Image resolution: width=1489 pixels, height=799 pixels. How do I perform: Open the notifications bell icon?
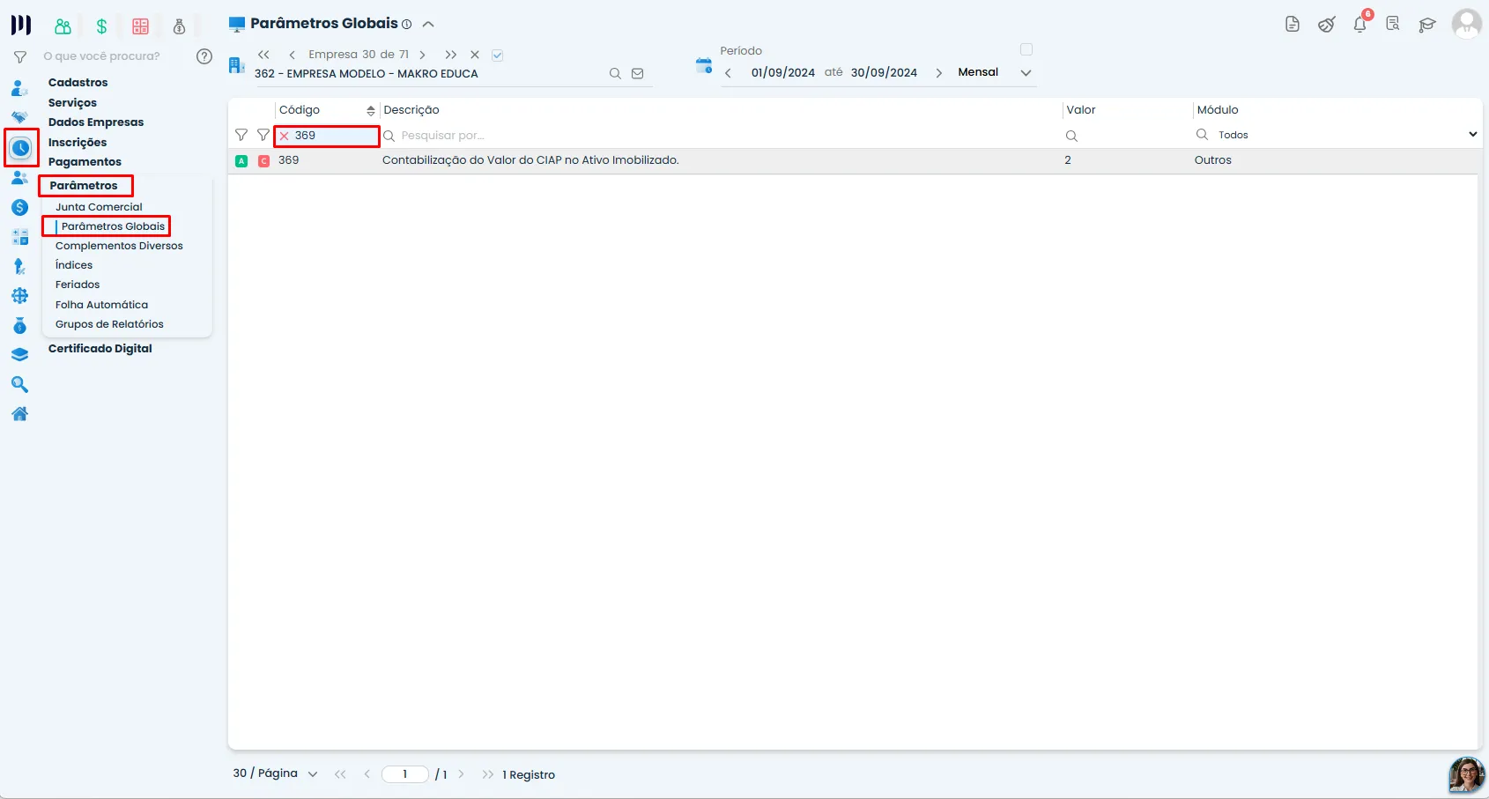point(1359,24)
